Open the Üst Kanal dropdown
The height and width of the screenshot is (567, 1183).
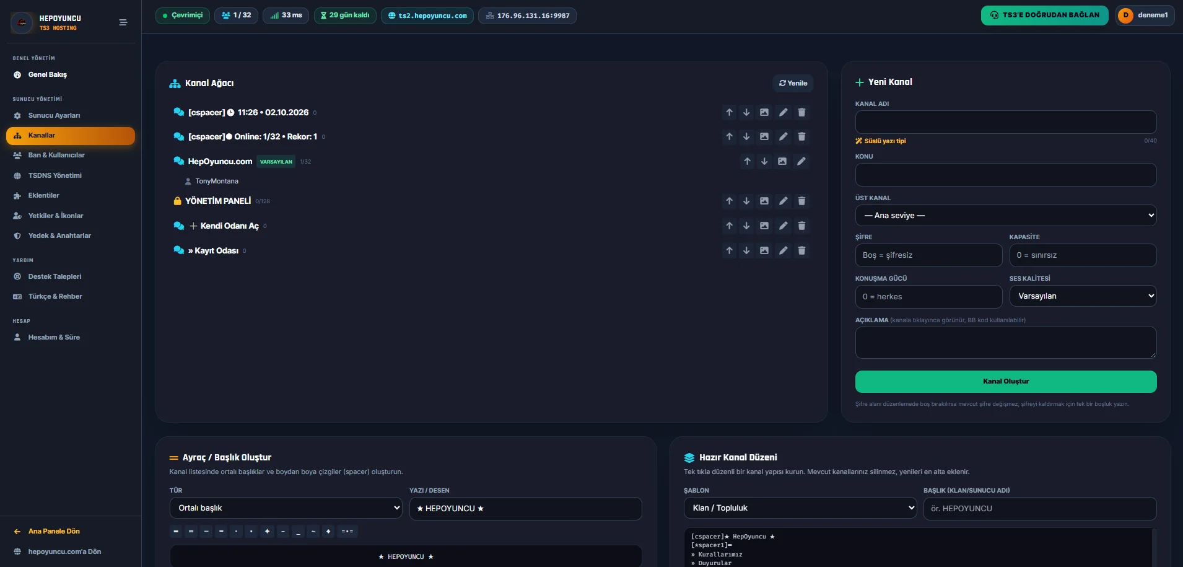[x=1006, y=216]
